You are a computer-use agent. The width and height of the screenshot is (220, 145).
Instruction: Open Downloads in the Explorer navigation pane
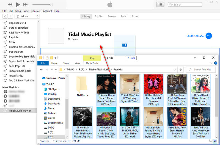pyautogui.click(x=54, y=103)
